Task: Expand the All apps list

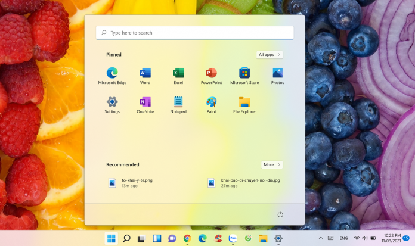Action: tap(270, 55)
